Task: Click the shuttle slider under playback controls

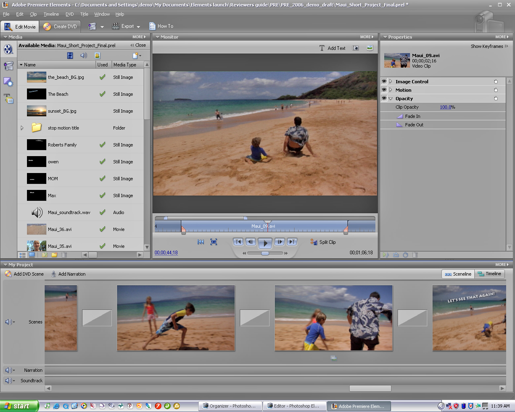Action: [x=265, y=253]
